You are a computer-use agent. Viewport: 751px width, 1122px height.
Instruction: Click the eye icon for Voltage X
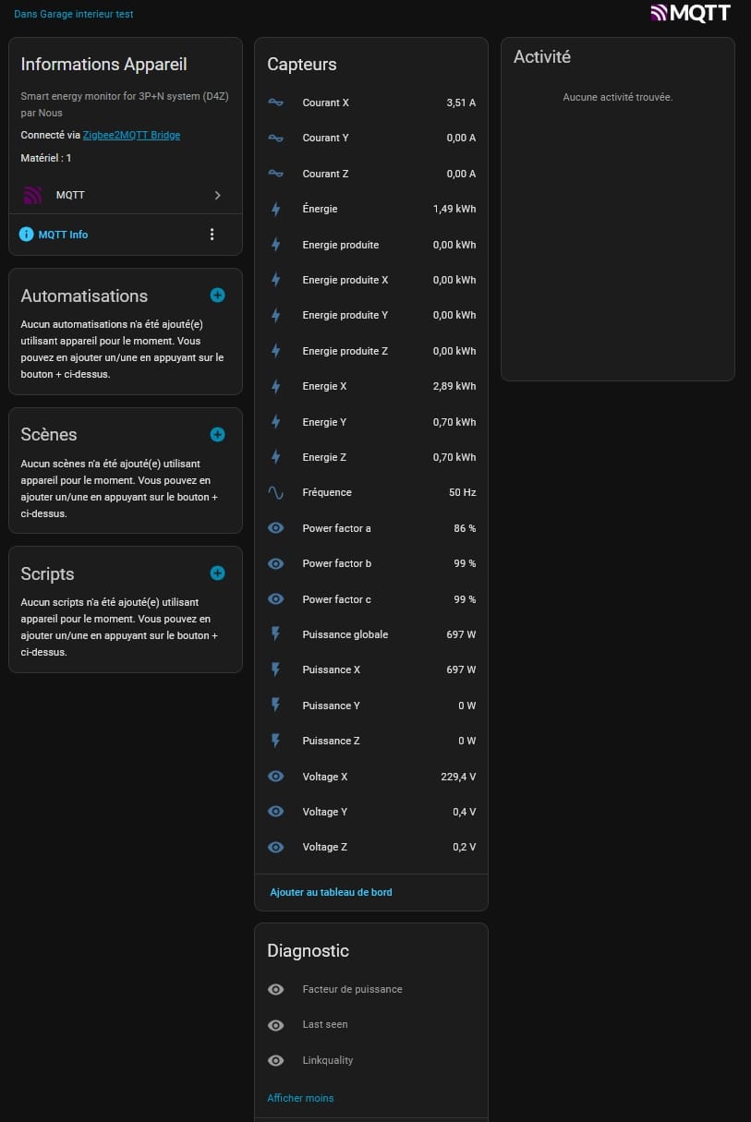point(275,777)
